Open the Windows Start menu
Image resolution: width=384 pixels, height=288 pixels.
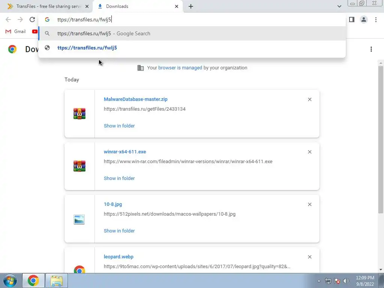click(x=10, y=280)
